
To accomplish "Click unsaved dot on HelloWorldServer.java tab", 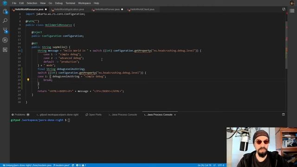I will pyautogui.click(x=122, y=9).
